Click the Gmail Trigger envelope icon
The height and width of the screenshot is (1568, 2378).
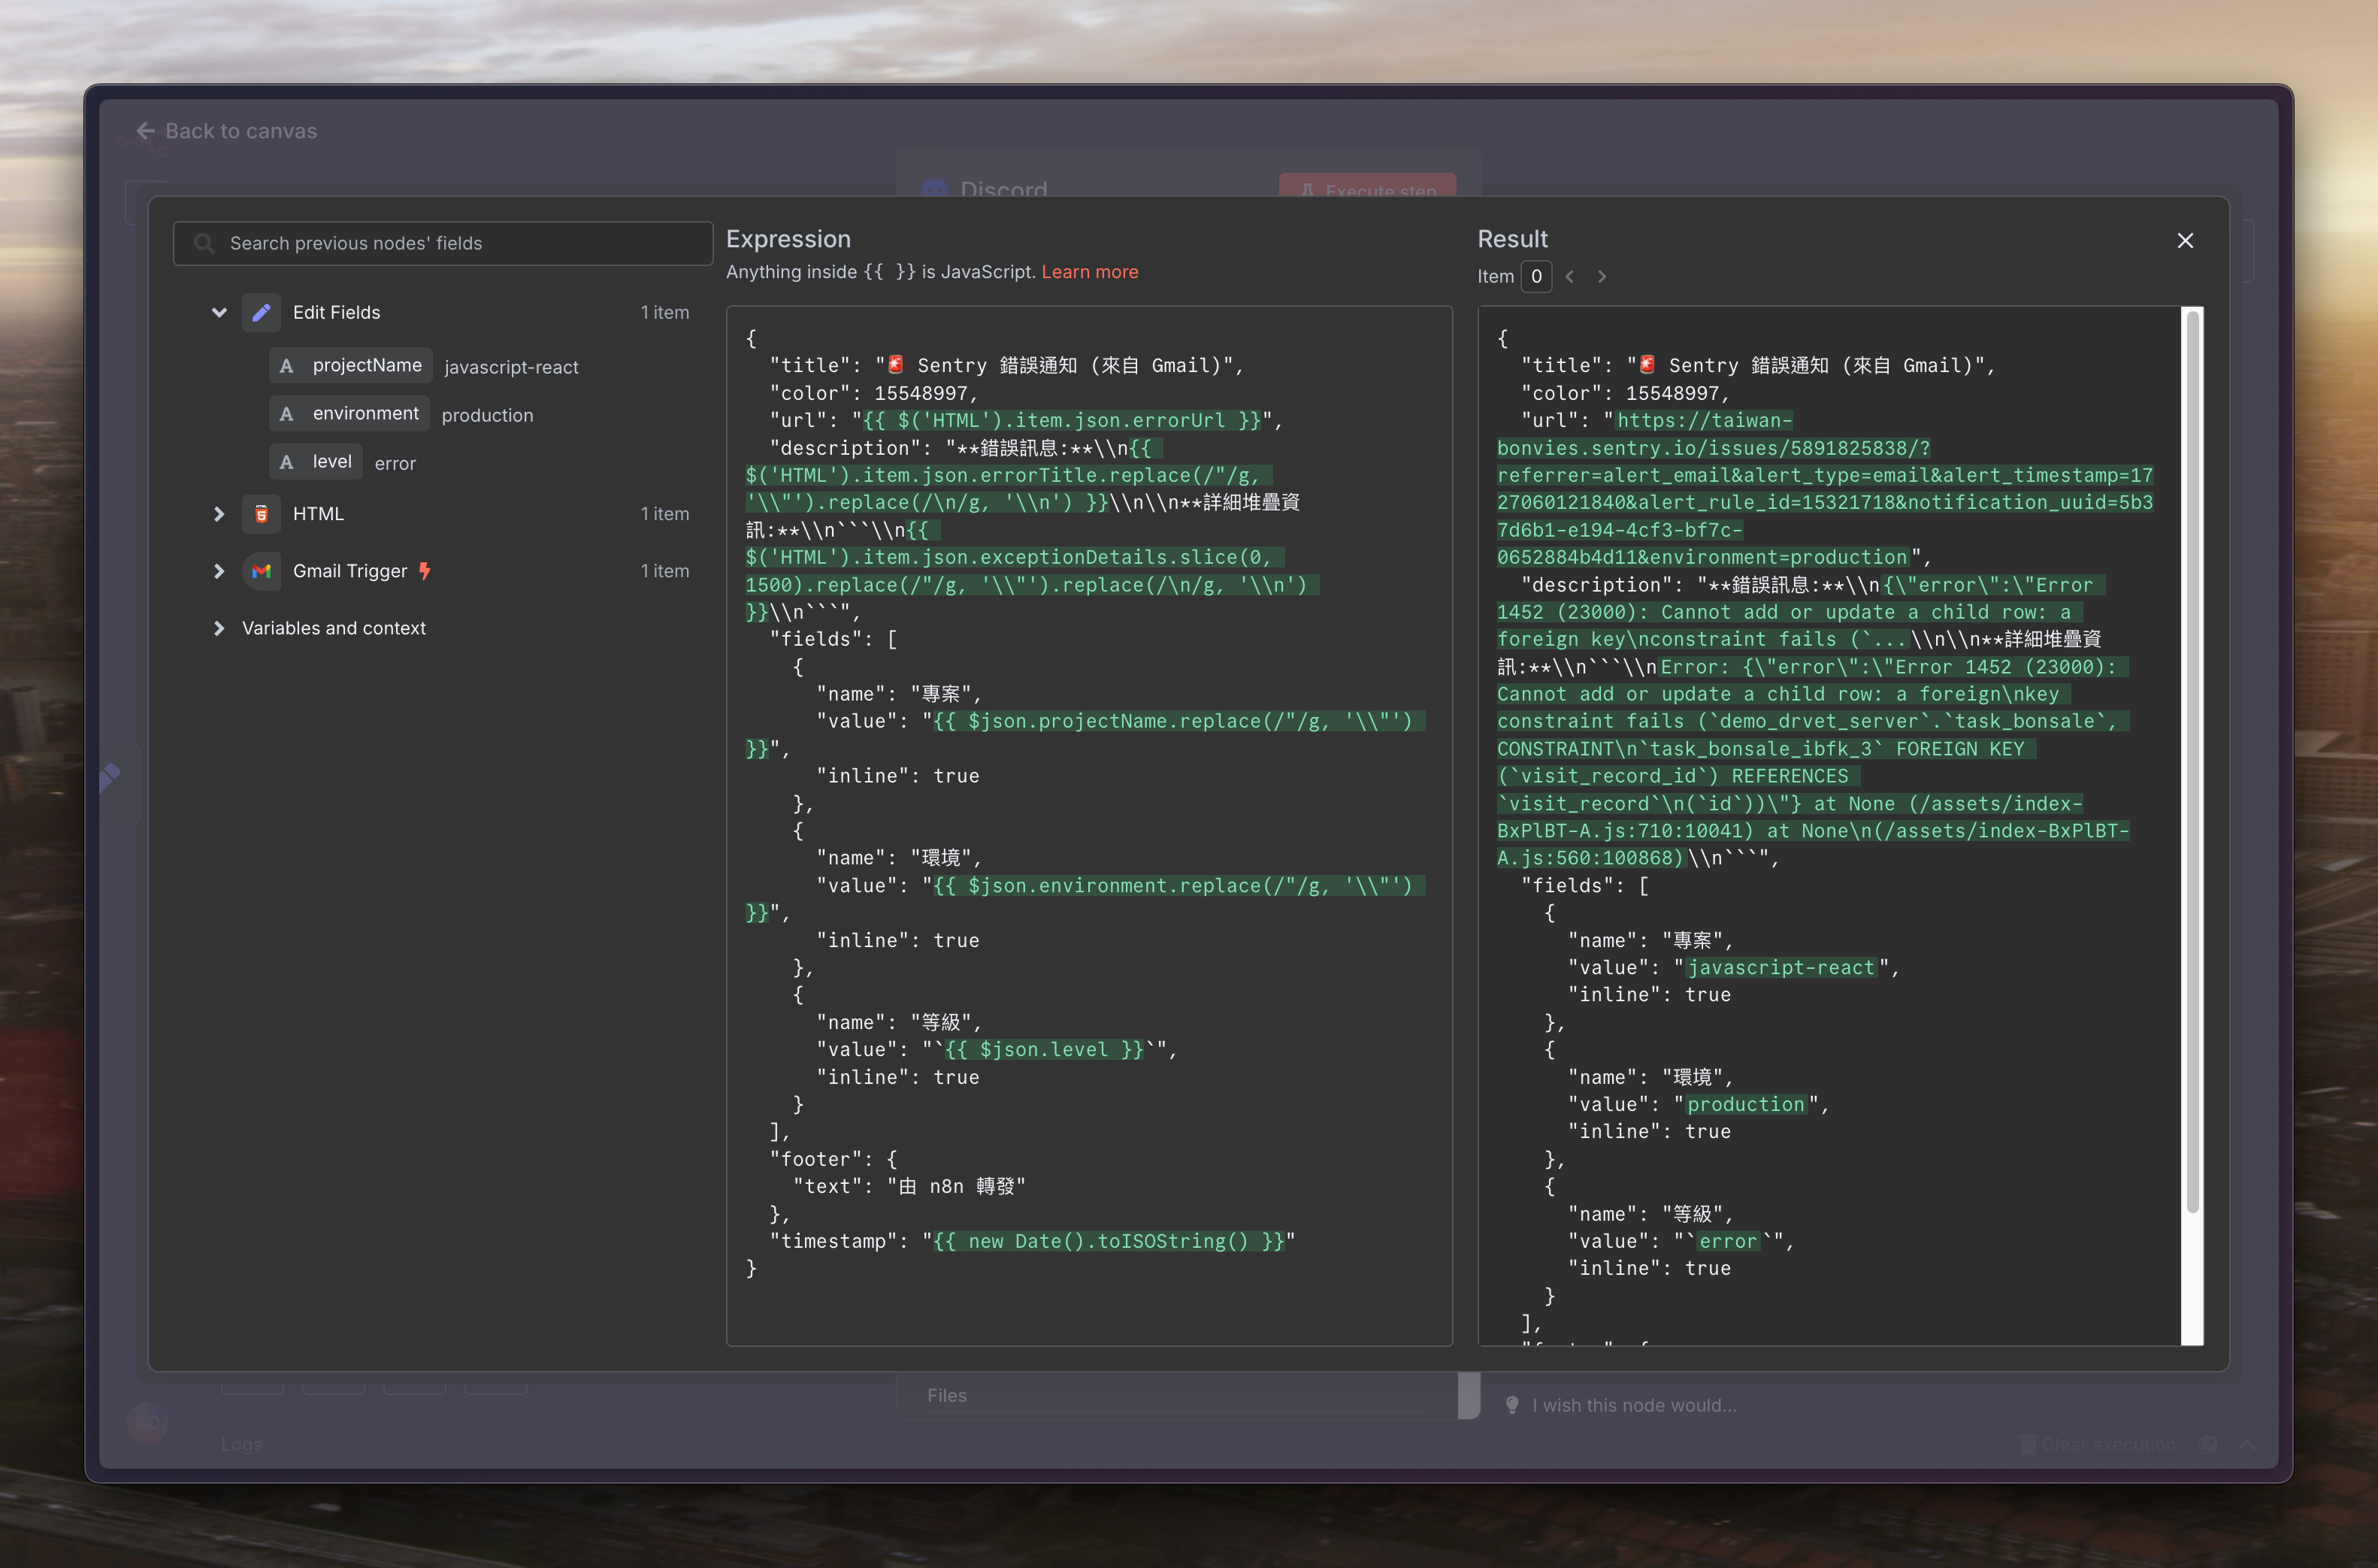(261, 571)
